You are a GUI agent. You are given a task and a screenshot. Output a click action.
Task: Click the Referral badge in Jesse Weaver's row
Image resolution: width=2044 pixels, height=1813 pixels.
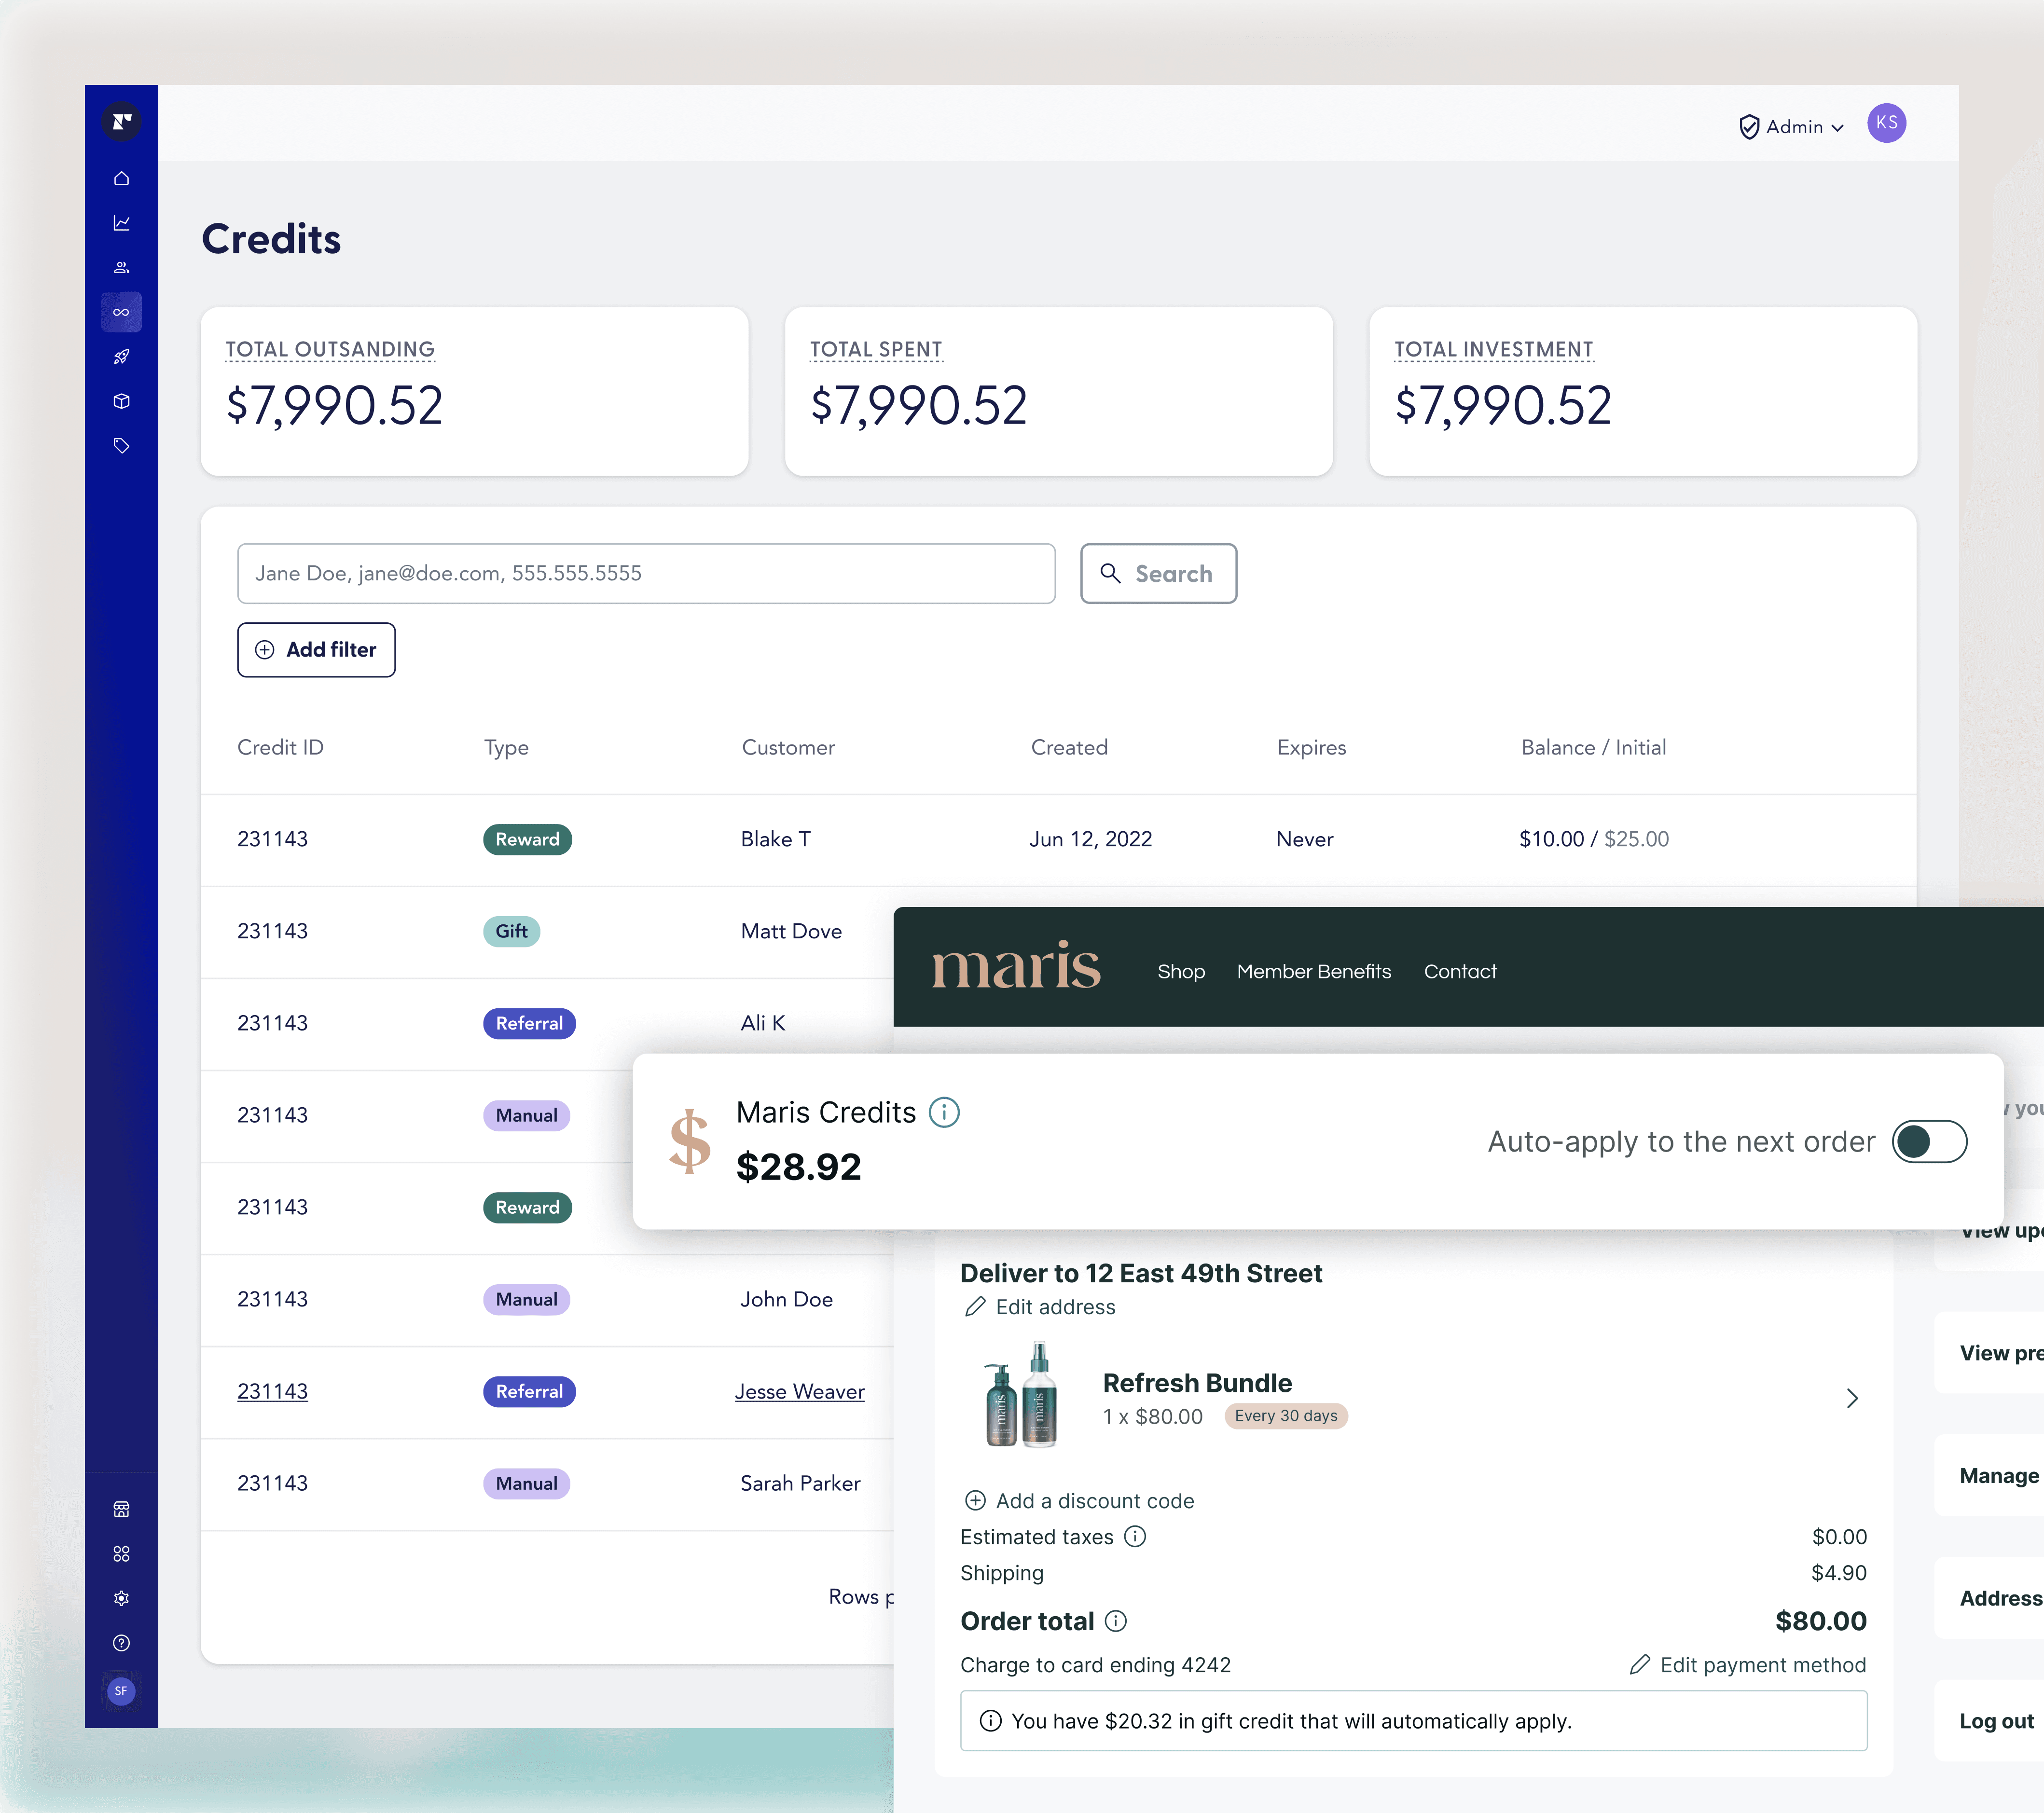529,1392
